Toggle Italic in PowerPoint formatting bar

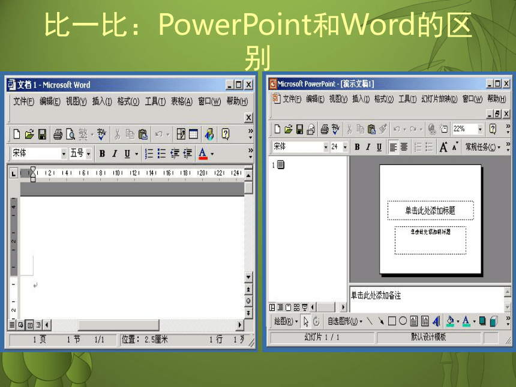point(368,147)
